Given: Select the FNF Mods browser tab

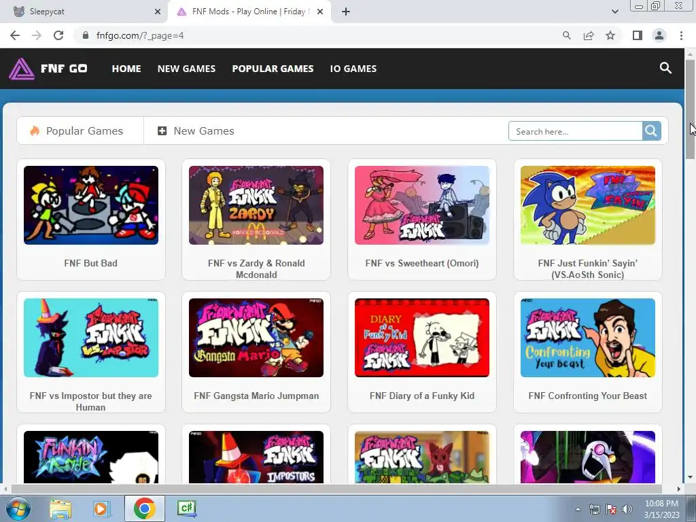Looking at the screenshot, I should point(249,12).
